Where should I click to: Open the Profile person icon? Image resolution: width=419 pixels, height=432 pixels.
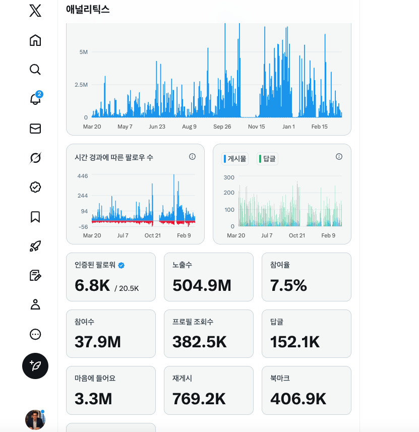[x=35, y=304]
